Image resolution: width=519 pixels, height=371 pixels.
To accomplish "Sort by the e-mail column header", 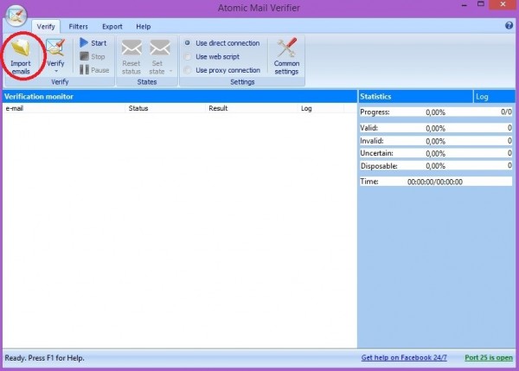I will click(64, 108).
